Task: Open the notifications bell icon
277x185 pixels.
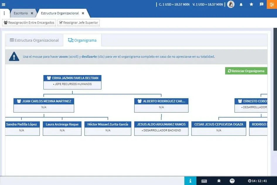Action: tap(241, 4)
